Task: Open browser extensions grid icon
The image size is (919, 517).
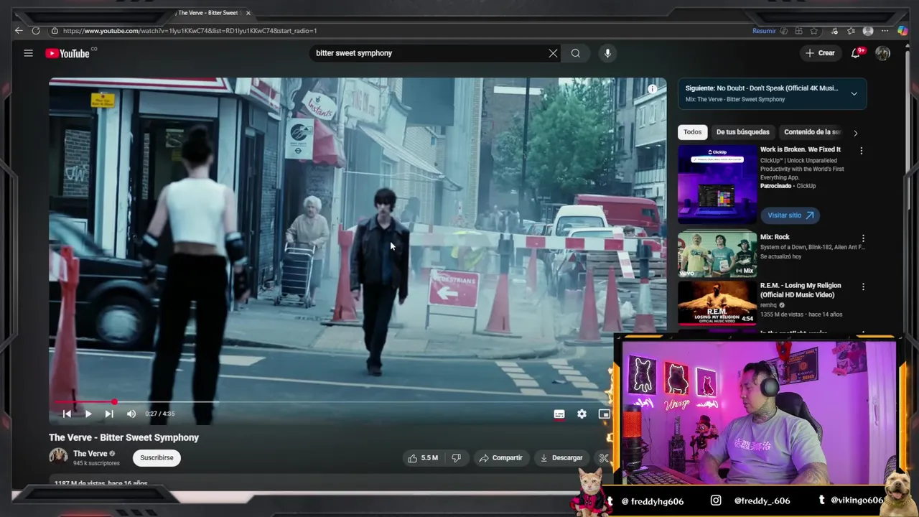Action: click(798, 31)
